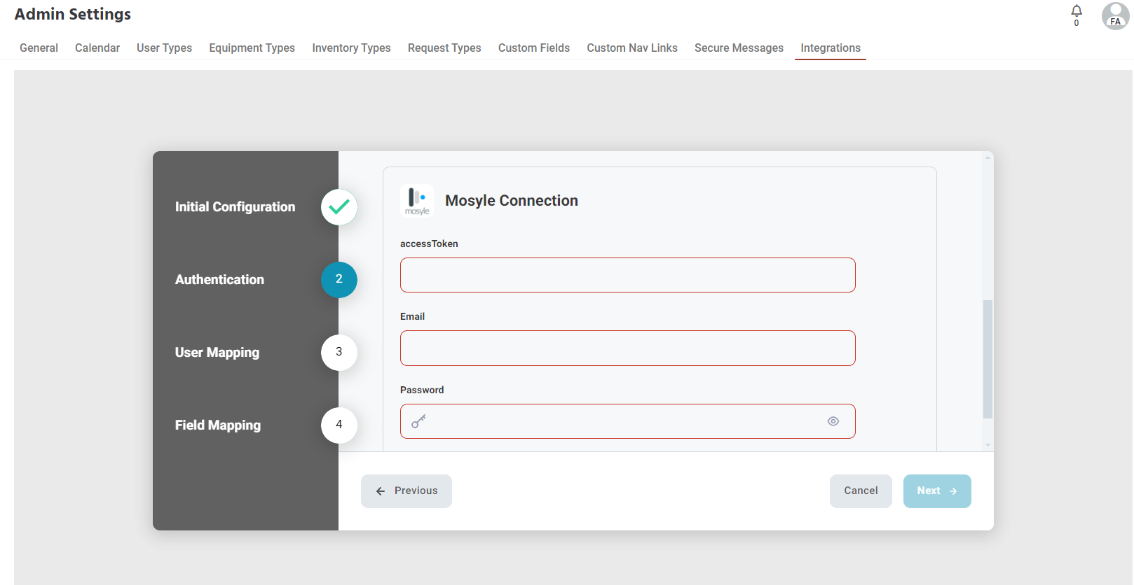Select the Integrations tab
The height and width of the screenshot is (585, 1134).
831,48
